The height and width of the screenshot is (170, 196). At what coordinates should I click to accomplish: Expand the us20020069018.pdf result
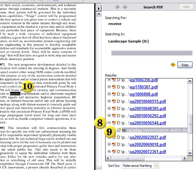(109, 144)
